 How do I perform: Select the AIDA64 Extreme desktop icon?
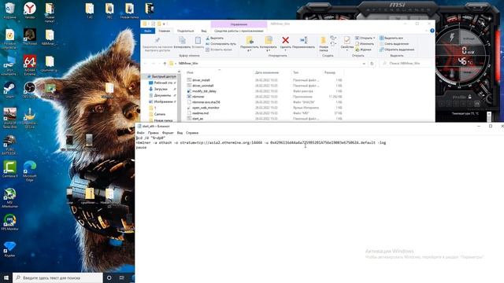pos(30,65)
